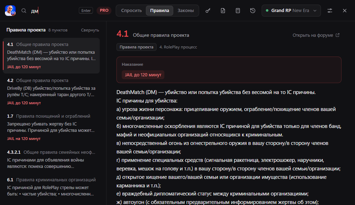Open the calculator icon
This screenshot has width=355, height=205.
[238, 11]
